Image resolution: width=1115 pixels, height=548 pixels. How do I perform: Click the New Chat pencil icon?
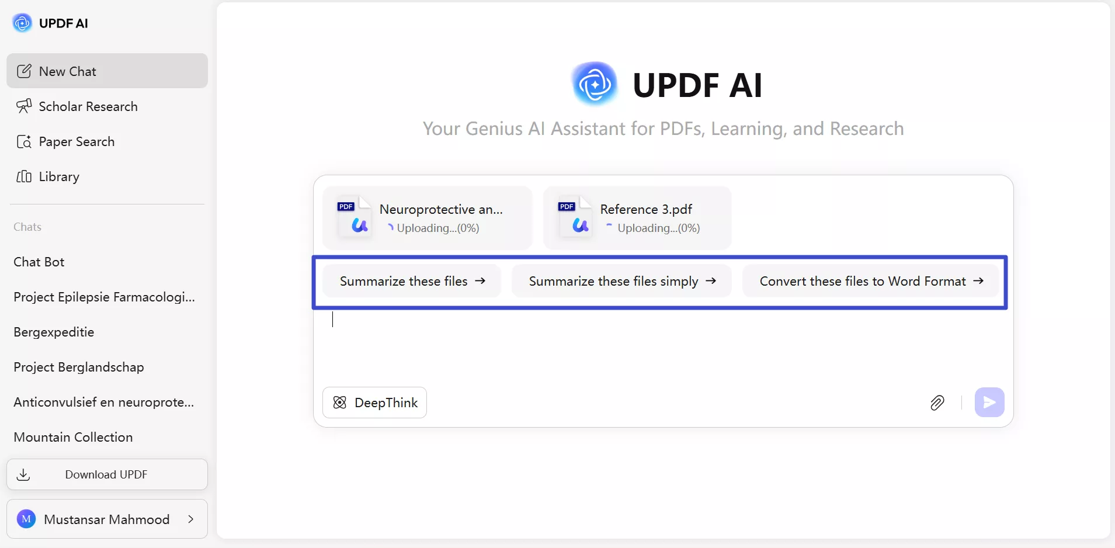pos(25,71)
